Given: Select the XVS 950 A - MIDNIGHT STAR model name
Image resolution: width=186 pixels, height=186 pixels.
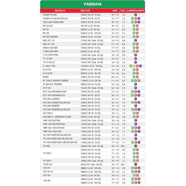Looking at the screenshot, I should (57, 117).
